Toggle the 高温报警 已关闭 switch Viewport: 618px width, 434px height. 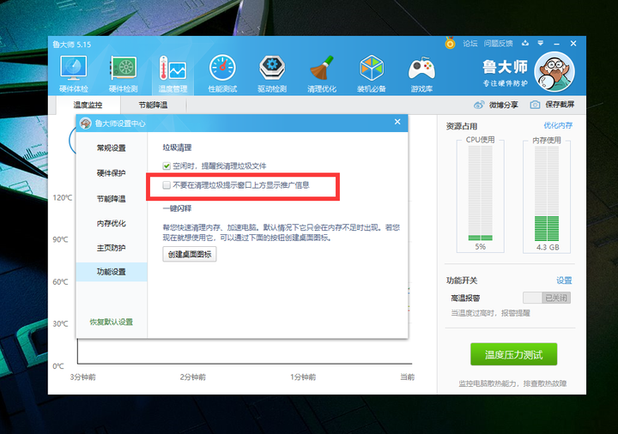pyautogui.click(x=547, y=298)
